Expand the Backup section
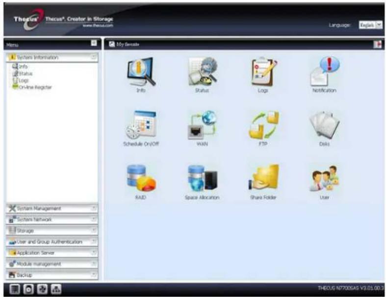 (x=52, y=275)
